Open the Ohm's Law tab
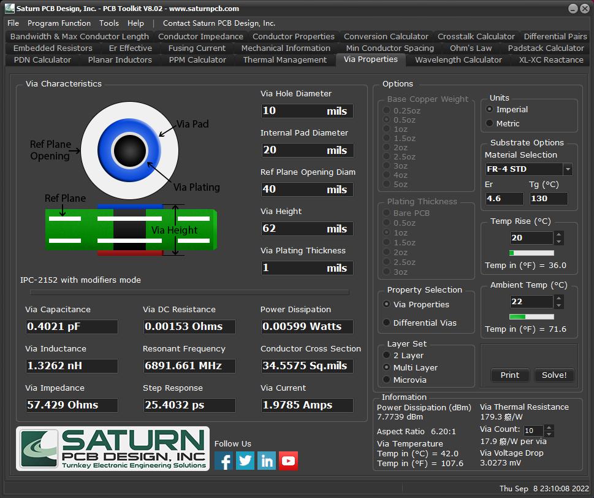 pos(471,48)
